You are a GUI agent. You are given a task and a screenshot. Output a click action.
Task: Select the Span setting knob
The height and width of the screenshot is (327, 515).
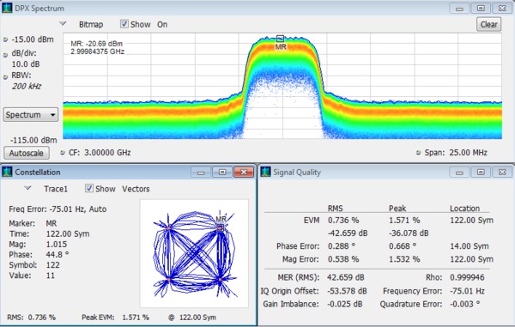click(x=419, y=153)
